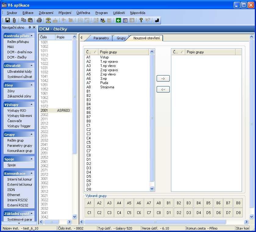
Task: Toggle group button A1 in Vybrané grupy
Action: (x=89, y=203)
